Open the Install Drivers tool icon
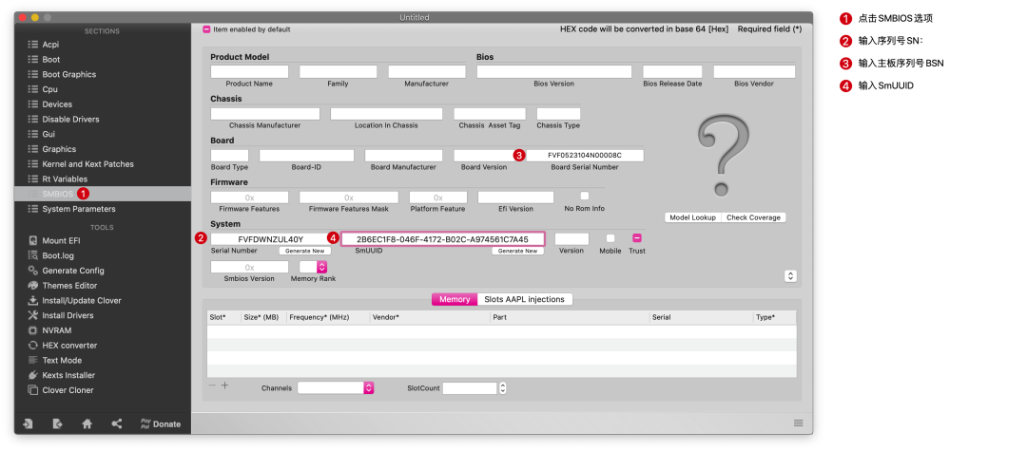The height and width of the screenshot is (451, 1027). [x=32, y=315]
